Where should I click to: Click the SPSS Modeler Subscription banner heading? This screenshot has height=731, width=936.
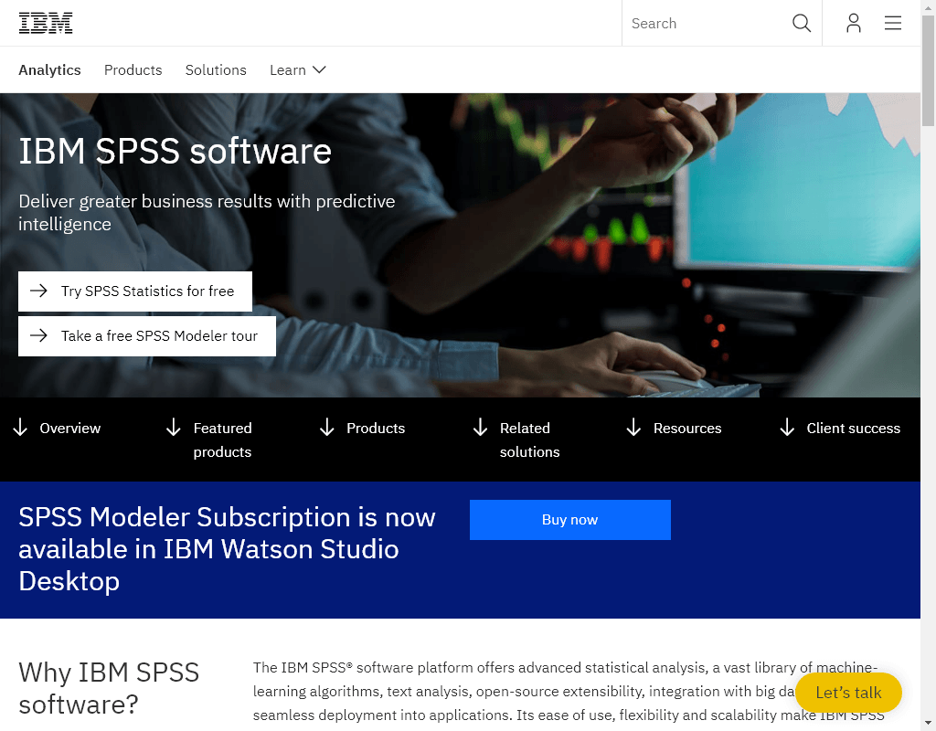point(227,549)
